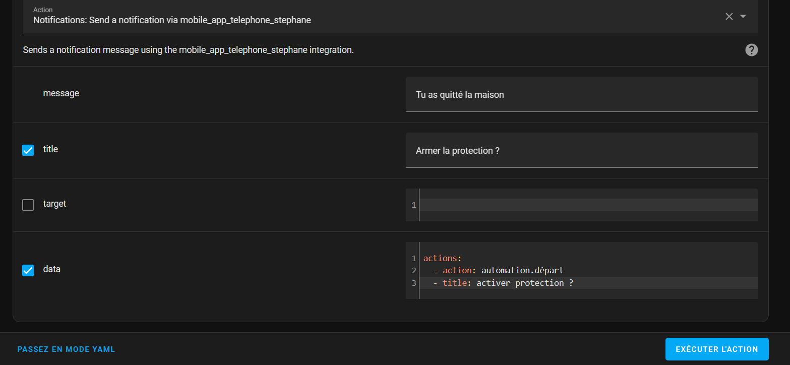Open help via the question mark icon
The width and height of the screenshot is (790, 365).
click(x=751, y=50)
